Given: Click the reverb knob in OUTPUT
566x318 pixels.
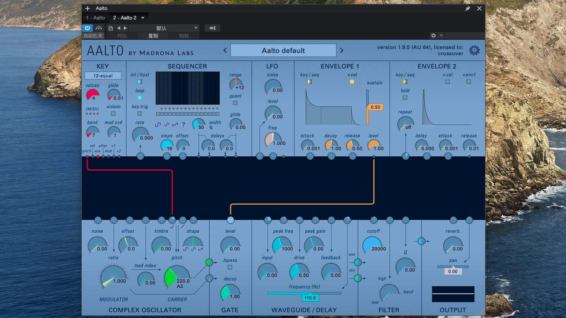Looking at the screenshot, I should (453, 245).
